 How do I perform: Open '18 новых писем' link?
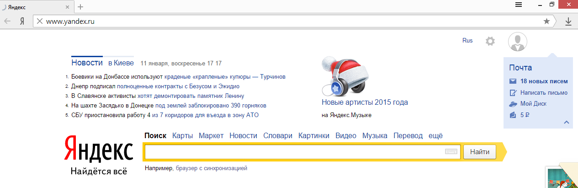tap(544, 81)
